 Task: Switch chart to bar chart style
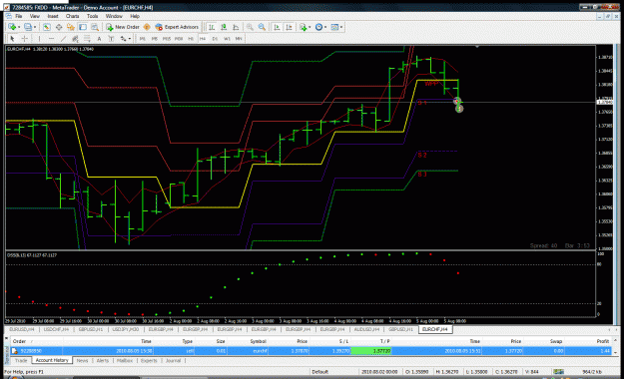pos(212,27)
